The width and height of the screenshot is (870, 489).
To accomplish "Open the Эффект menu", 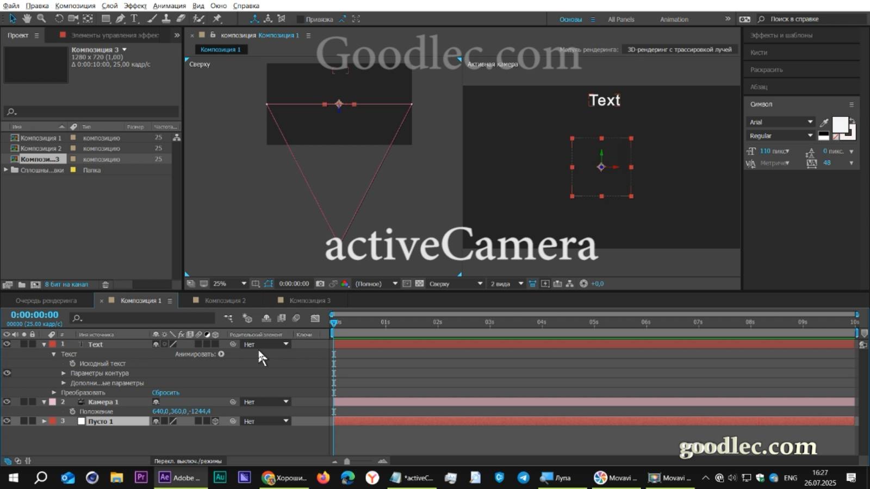I will tap(135, 5).
